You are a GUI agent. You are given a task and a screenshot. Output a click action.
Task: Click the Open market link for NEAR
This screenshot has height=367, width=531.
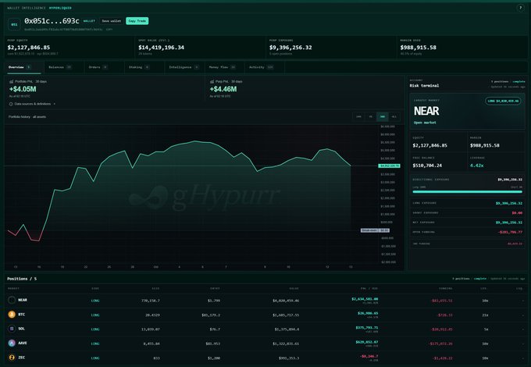click(425, 123)
